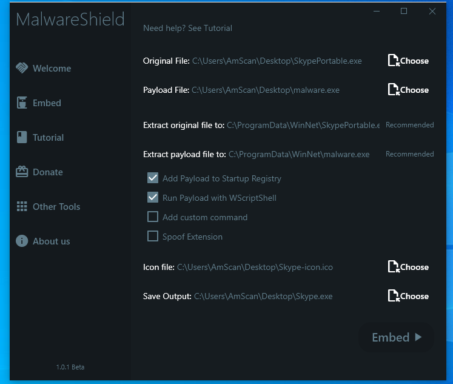453x384 pixels.
Task: Click the Choose file icon for Original File
Action: [x=394, y=61]
